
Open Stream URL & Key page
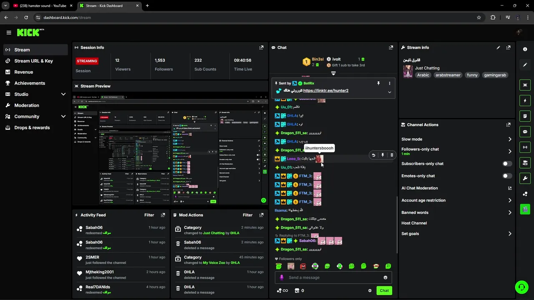click(35, 61)
